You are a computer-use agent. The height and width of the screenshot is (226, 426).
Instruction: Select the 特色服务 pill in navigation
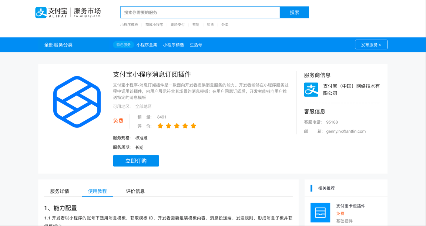[x=123, y=45]
